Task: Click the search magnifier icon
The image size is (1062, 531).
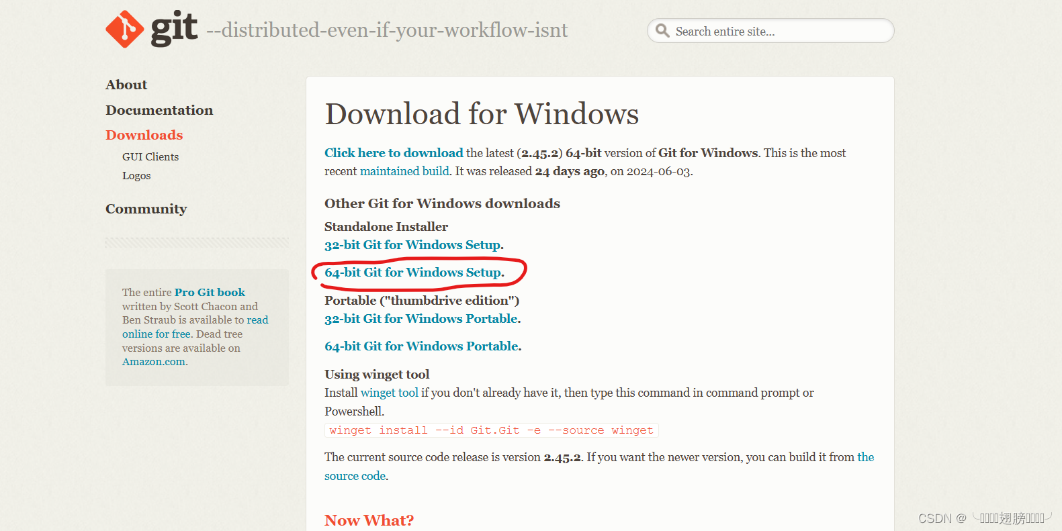Action: pos(662,31)
